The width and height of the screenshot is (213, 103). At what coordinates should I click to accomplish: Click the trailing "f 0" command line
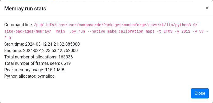tap(7, 38)
